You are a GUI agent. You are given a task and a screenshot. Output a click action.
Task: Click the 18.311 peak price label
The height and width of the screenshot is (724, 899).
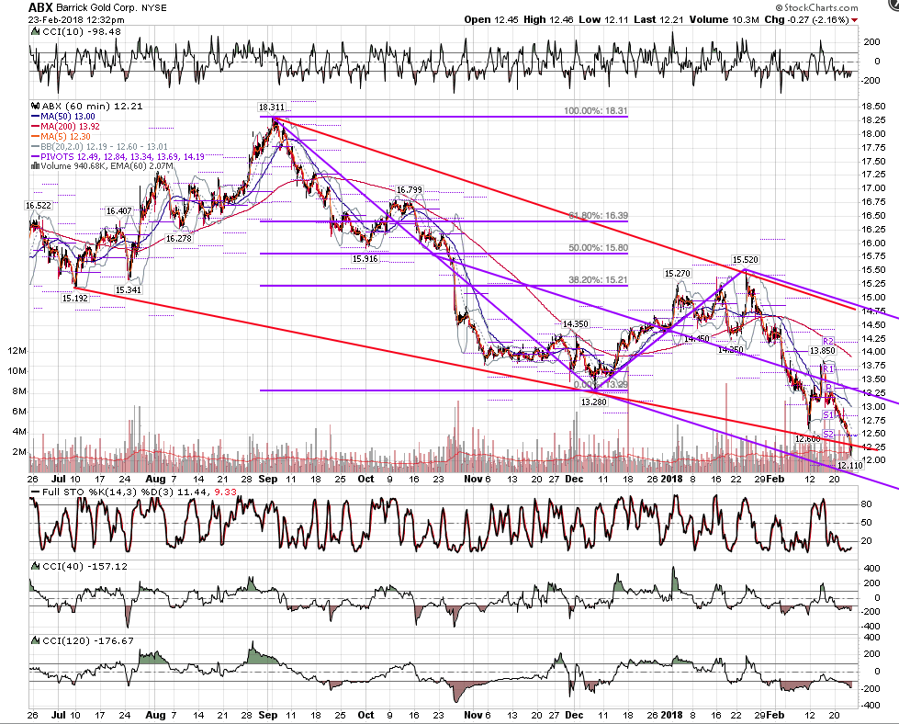tap(271, 107)
